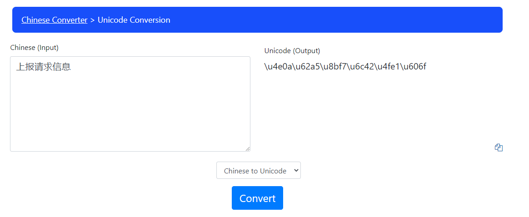Click the \u8bf7 code in the output text
The height and width of the screenshot is (217, 529).
click(x=334, y=67)
